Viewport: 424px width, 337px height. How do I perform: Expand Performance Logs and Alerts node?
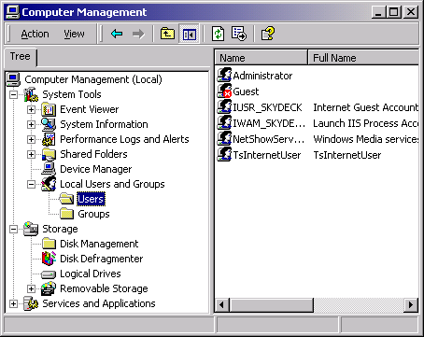(x=31, y=139)
